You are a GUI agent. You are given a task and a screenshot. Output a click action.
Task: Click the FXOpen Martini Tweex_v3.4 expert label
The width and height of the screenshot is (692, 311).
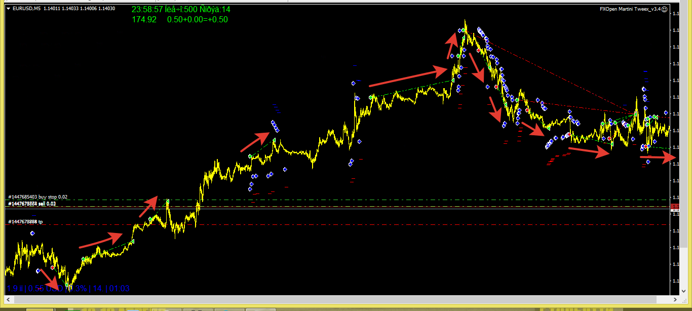pyautogui.click(x=630, y=9)
